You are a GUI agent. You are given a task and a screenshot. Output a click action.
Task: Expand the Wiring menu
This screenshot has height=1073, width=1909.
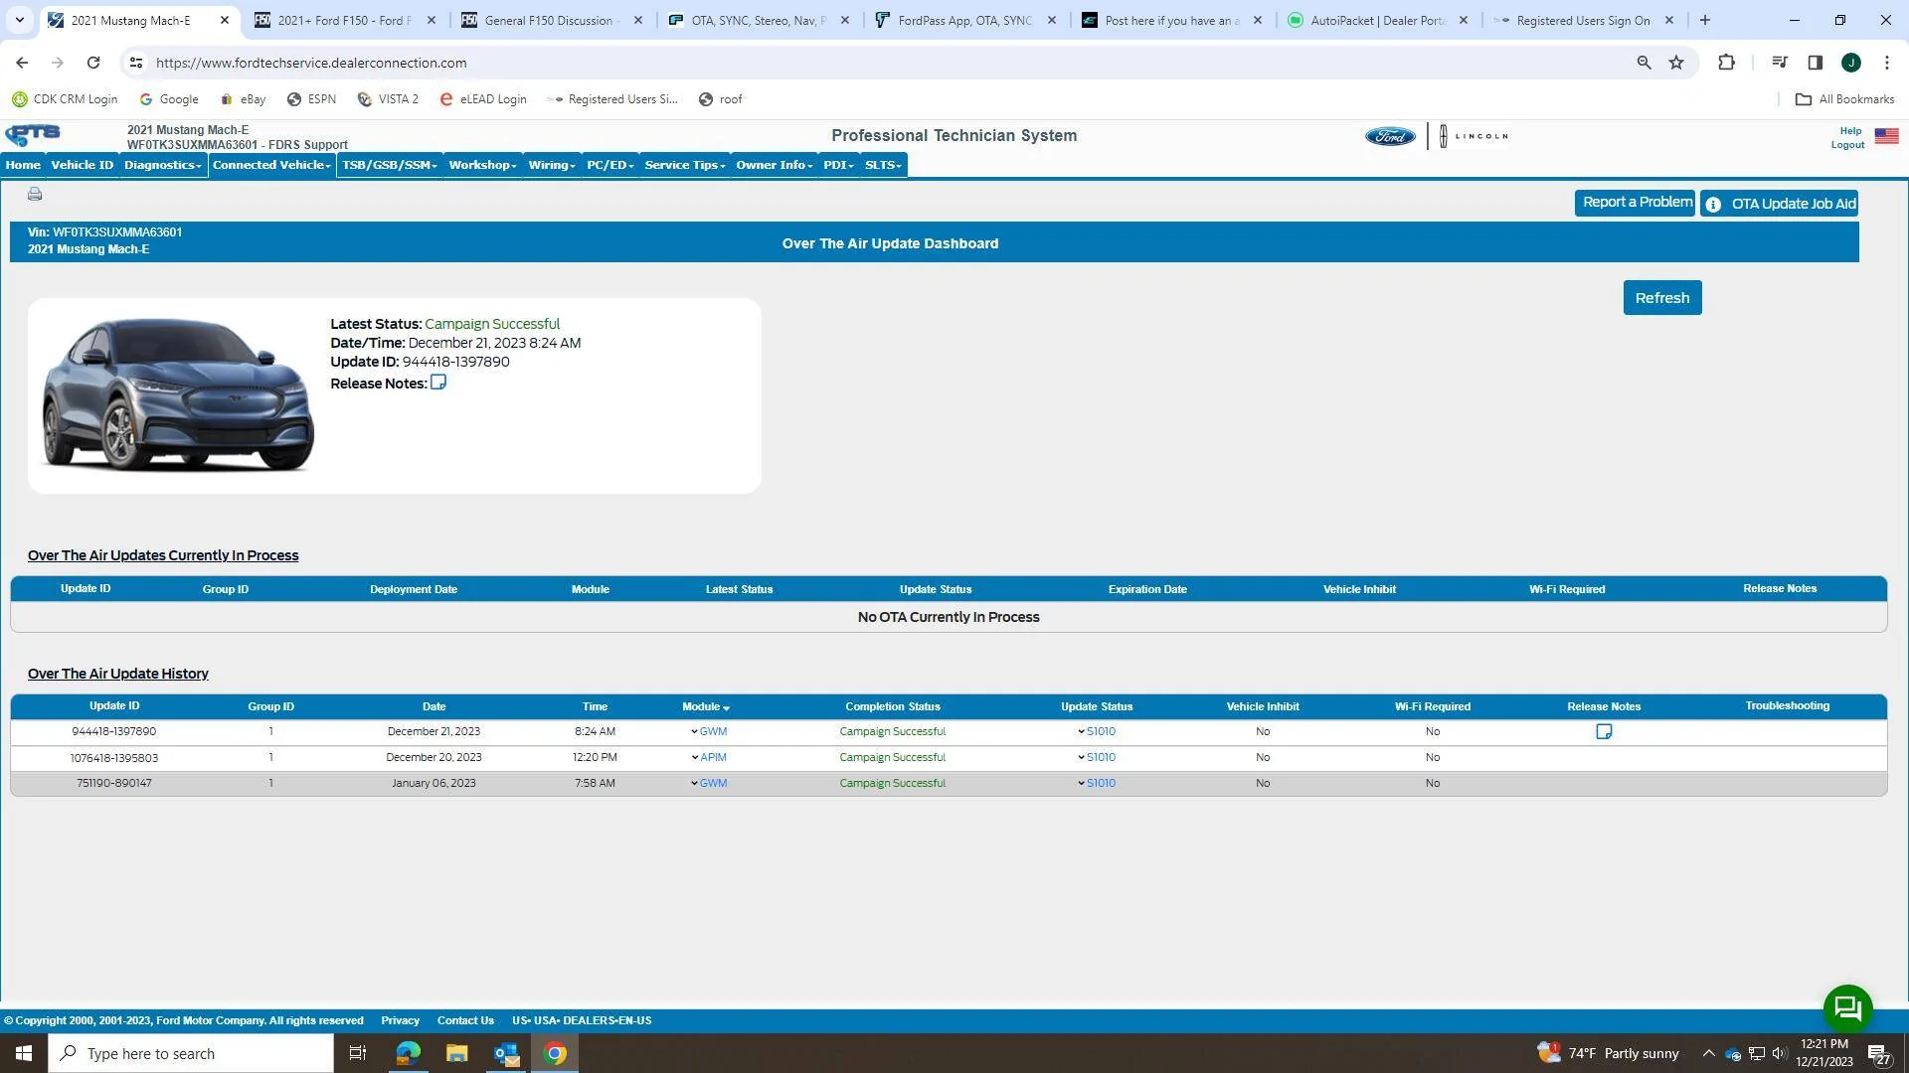pos(552,165)
